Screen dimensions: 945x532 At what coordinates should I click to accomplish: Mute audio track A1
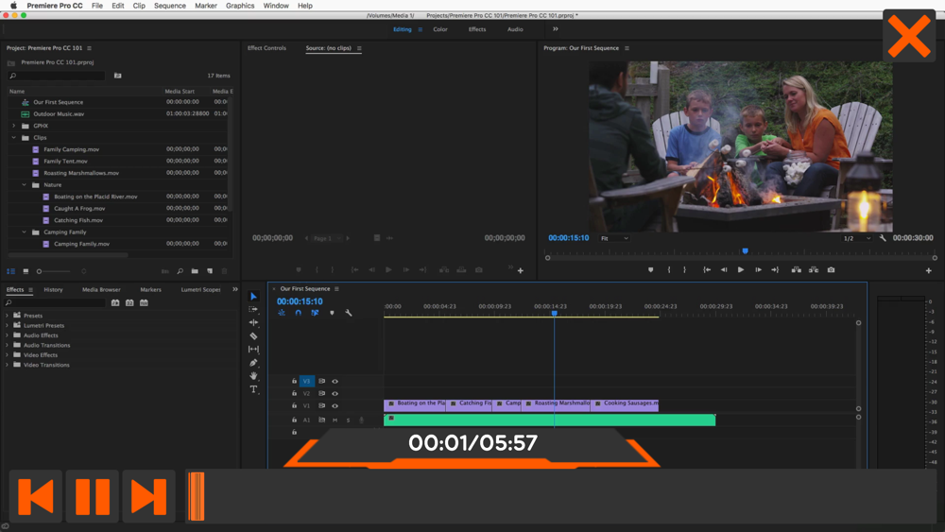[335, 420]
